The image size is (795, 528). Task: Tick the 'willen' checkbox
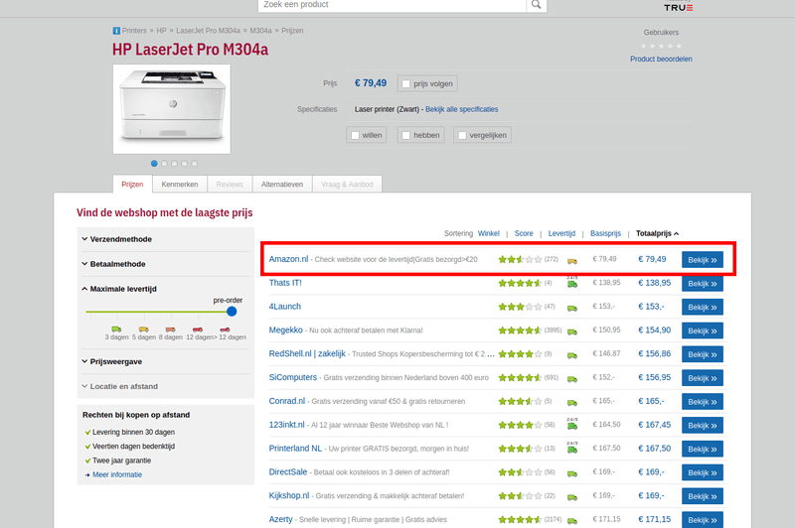coord(355,136)
